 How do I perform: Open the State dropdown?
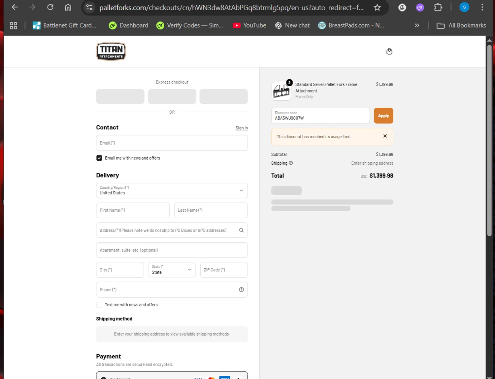(x=172, y=270)
